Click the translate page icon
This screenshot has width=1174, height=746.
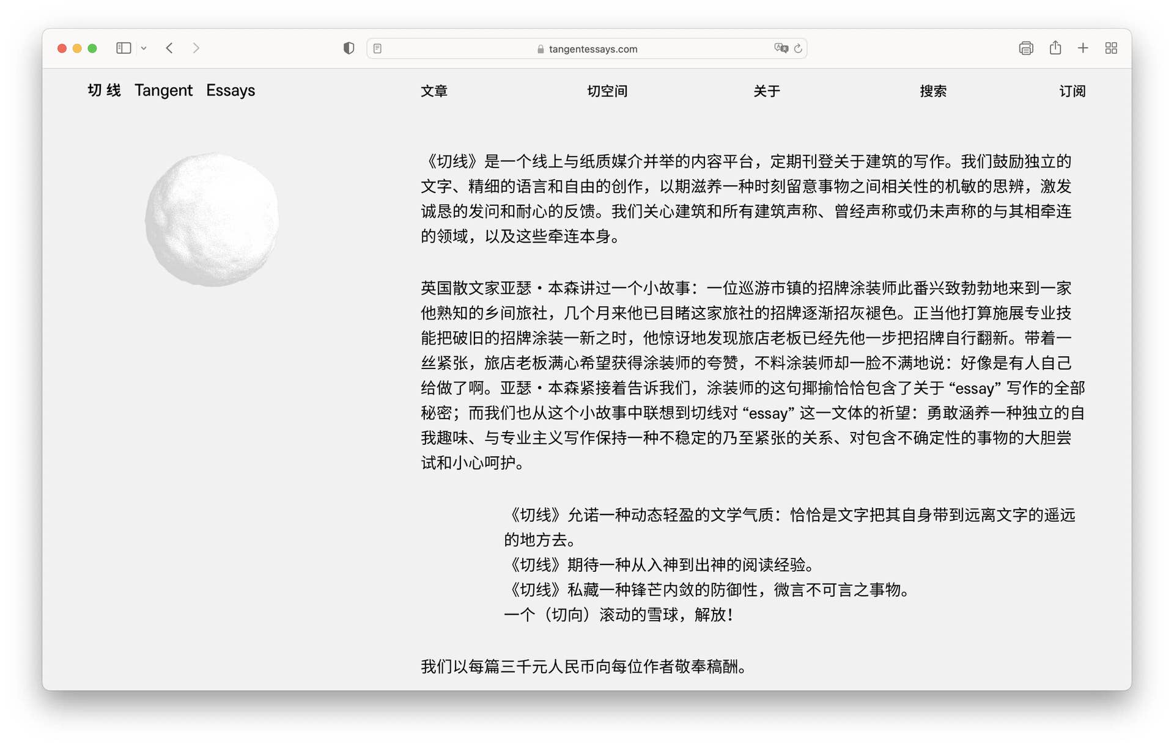[780, 48]
